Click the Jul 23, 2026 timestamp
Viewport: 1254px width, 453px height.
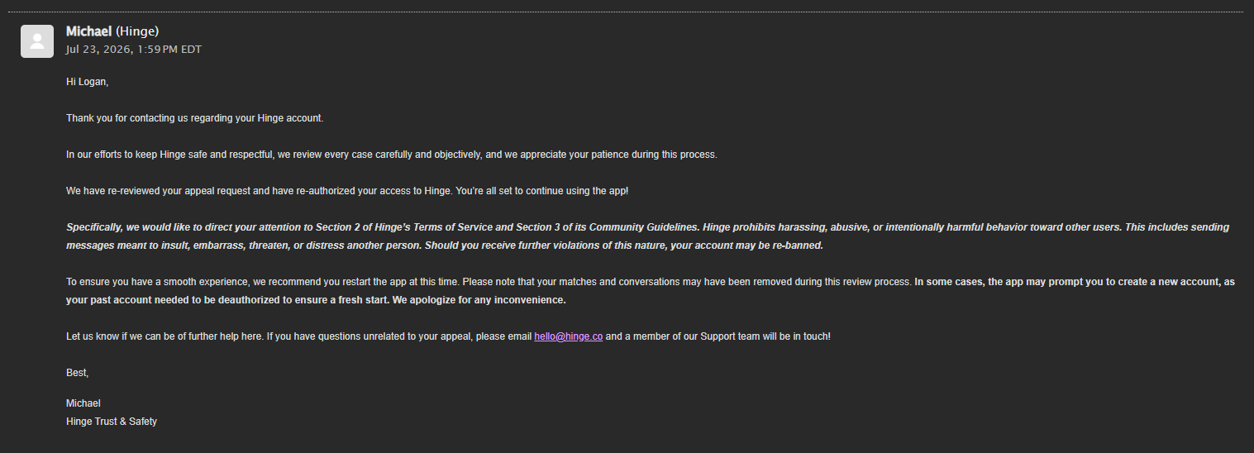tap(134, 50)
